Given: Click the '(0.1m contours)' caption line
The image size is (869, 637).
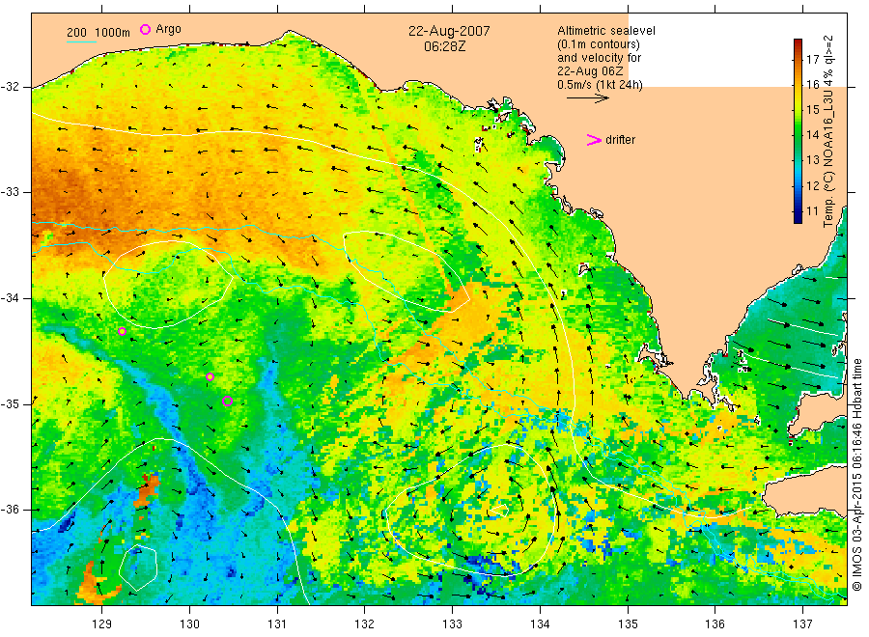Looking at the screenshot, I should (599, 44).
